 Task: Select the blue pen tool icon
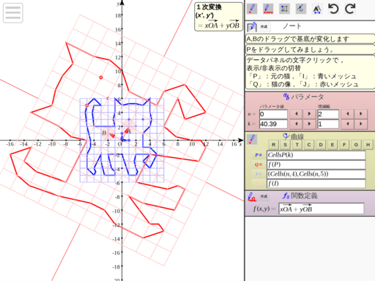(x=252, y=9)
